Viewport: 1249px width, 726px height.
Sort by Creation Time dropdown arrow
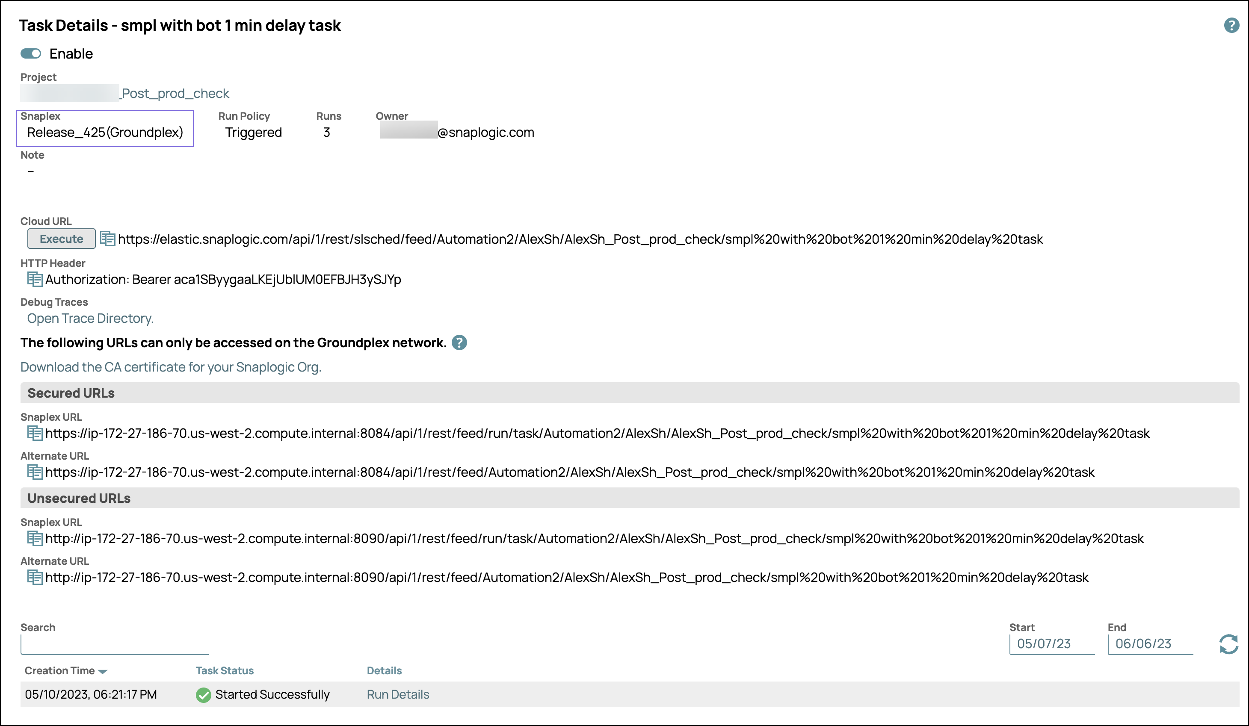[103, 672]
